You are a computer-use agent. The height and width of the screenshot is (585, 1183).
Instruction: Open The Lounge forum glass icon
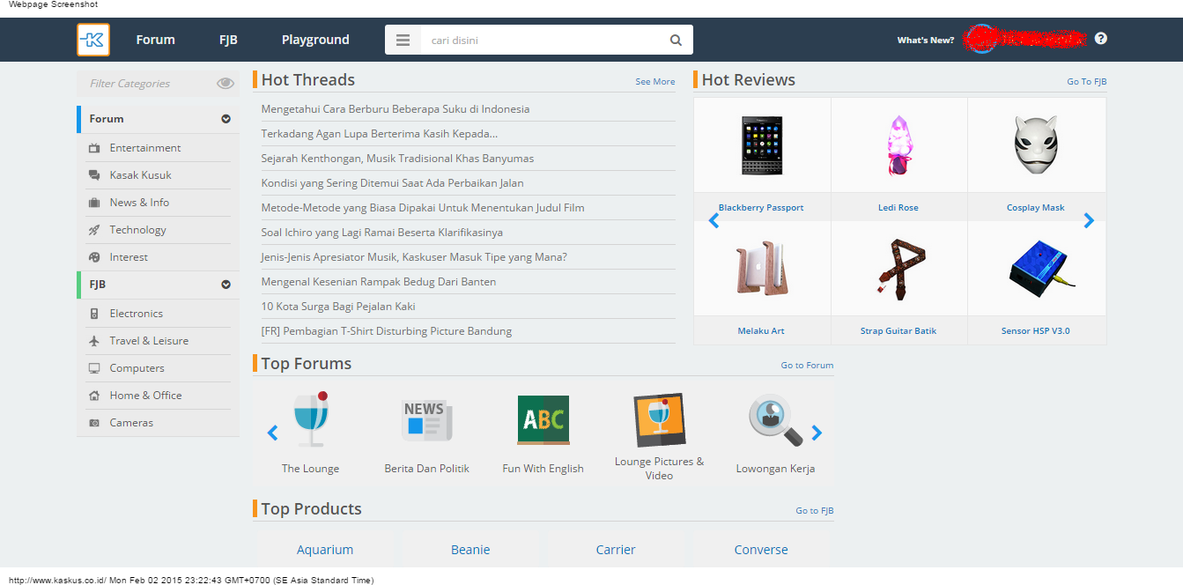pos(310,419)
